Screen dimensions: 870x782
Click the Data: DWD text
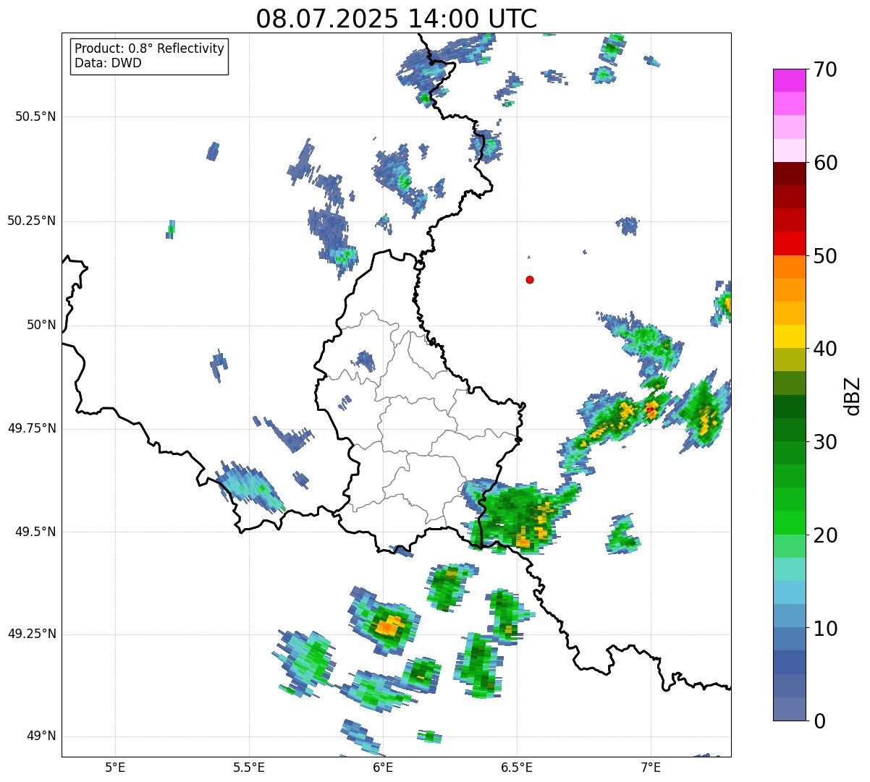pyautogui.click(x=108, y=63)
